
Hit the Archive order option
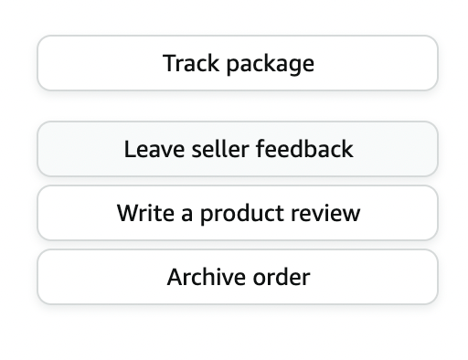pyautogui.click(x=238, y=277)
